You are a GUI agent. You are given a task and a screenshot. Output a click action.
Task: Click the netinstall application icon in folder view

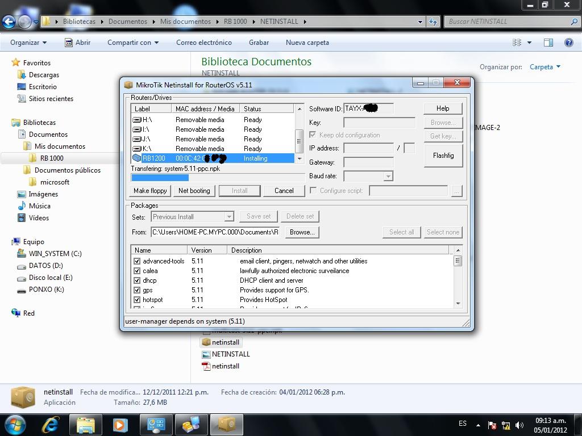click(206, 342)
